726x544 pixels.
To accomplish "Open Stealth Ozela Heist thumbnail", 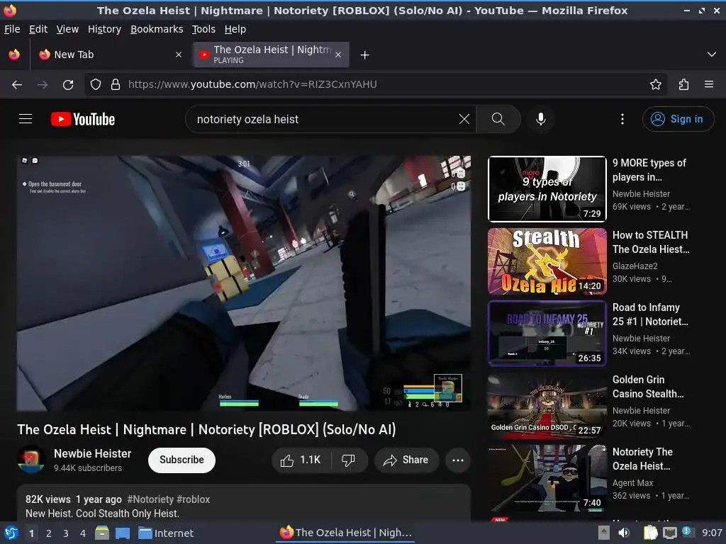I will coord(547,261).
